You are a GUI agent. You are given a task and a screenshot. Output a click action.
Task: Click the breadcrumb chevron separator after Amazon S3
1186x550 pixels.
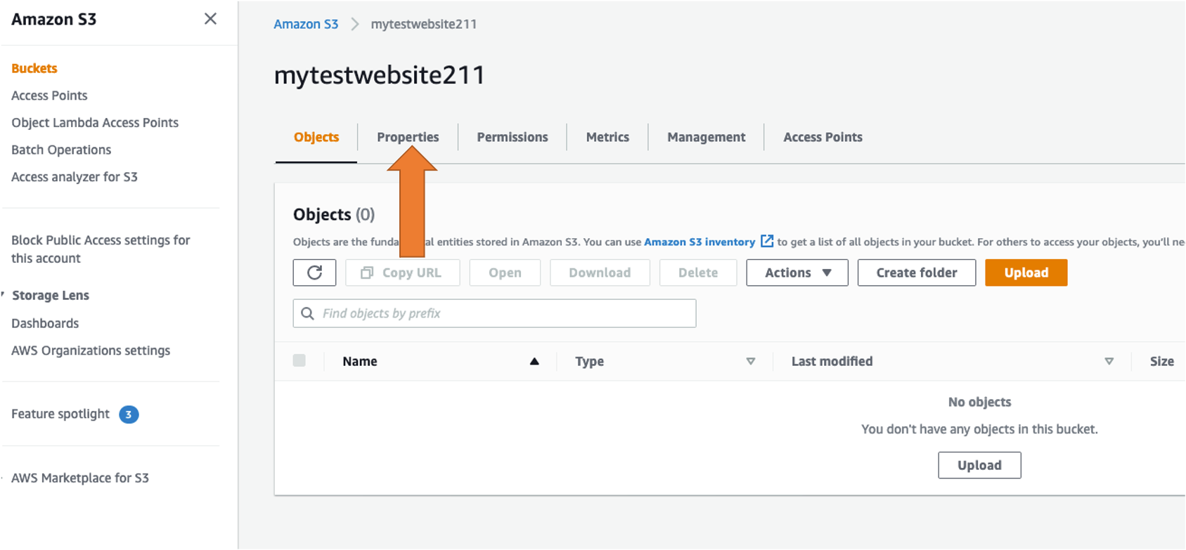355,24
